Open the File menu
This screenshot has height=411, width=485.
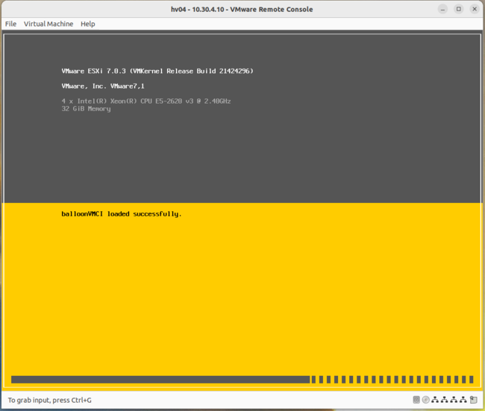point(10,24)
